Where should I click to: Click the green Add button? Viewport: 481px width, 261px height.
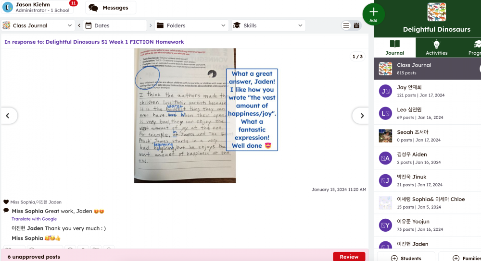[x=373, y=14]
